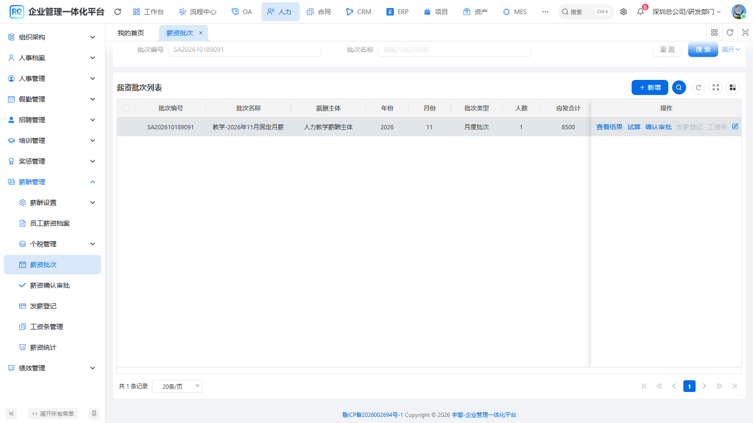Toggle tab content fullscreen
This screenshot has width=753, height=423.
coord(745,32)
